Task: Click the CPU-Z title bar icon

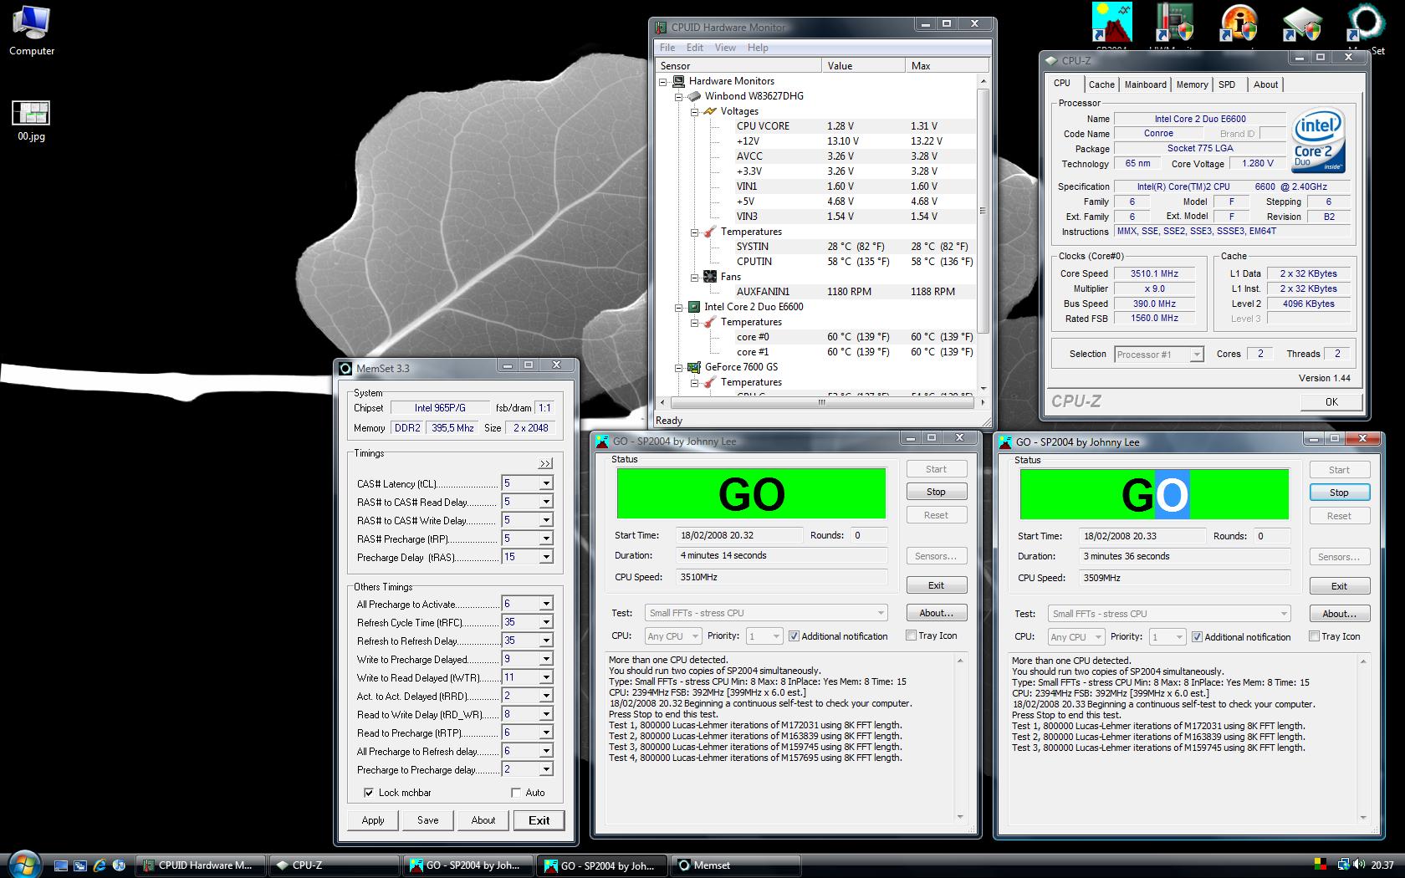Action: coord(1051,60)
